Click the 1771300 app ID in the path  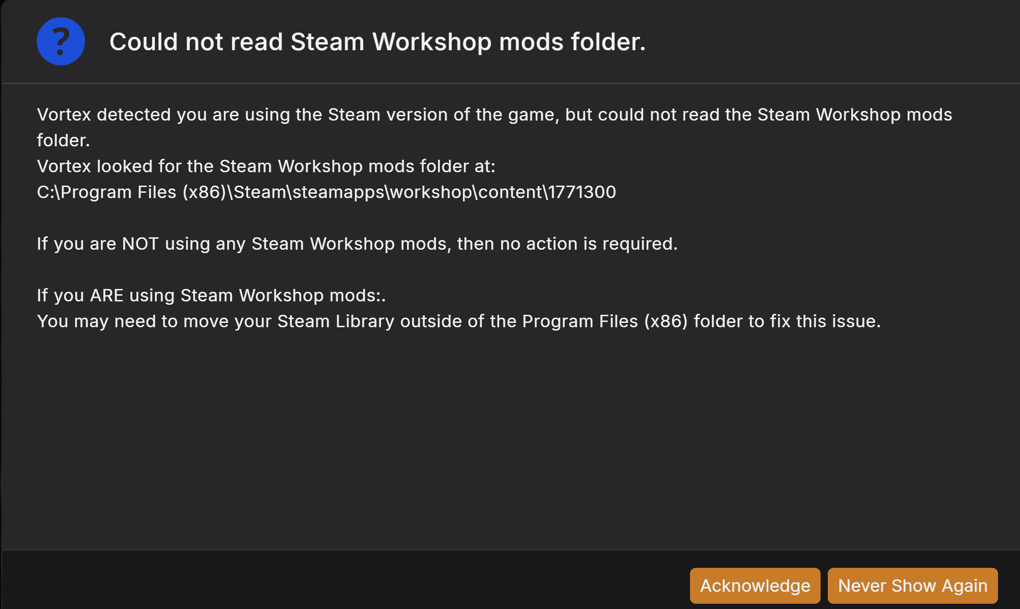coord(582,192)
